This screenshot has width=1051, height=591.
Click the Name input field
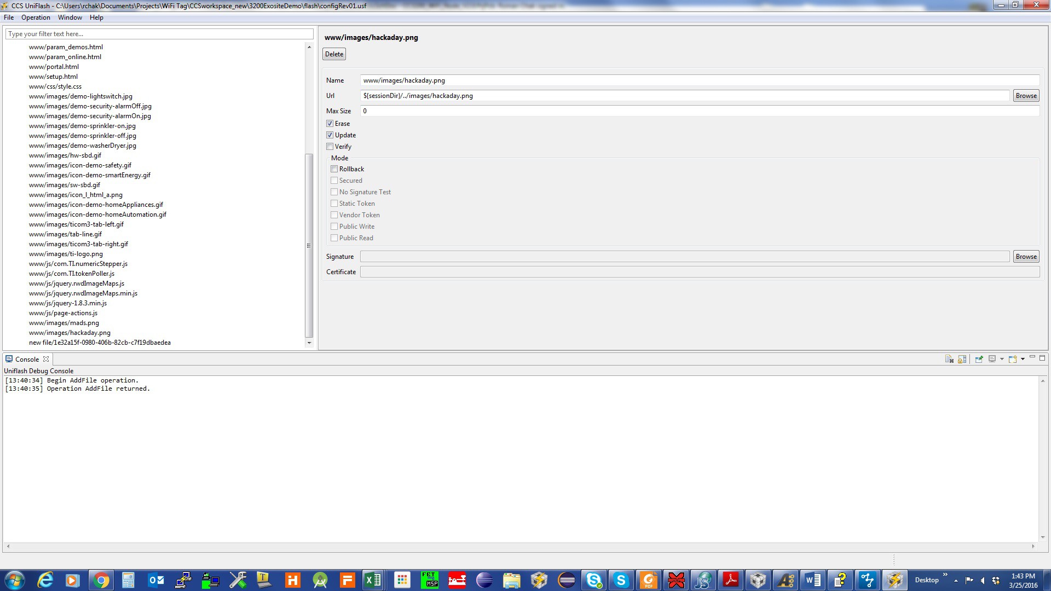point(700,80)
